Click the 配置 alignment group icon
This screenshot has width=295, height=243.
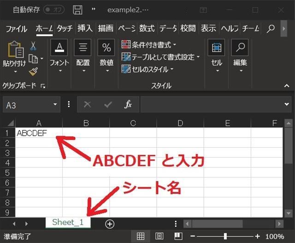(83, 47)
